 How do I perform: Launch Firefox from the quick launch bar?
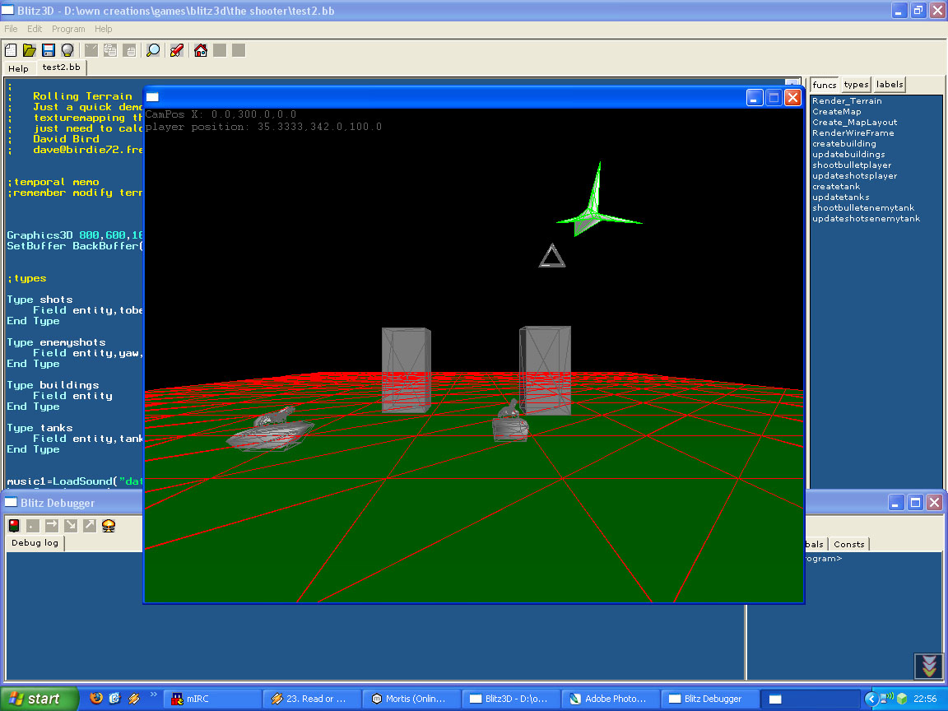pyautogui.click(x=96, y=699)
